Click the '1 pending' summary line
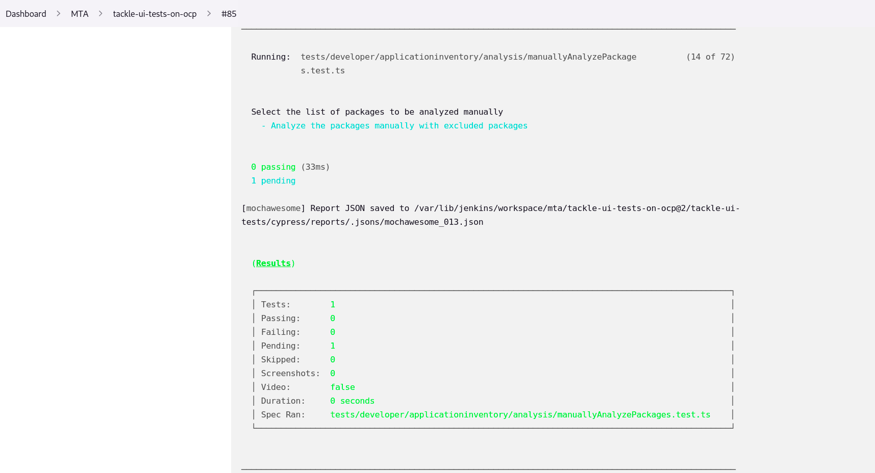Screen dimensions: 875x473 tap(273, 181)
